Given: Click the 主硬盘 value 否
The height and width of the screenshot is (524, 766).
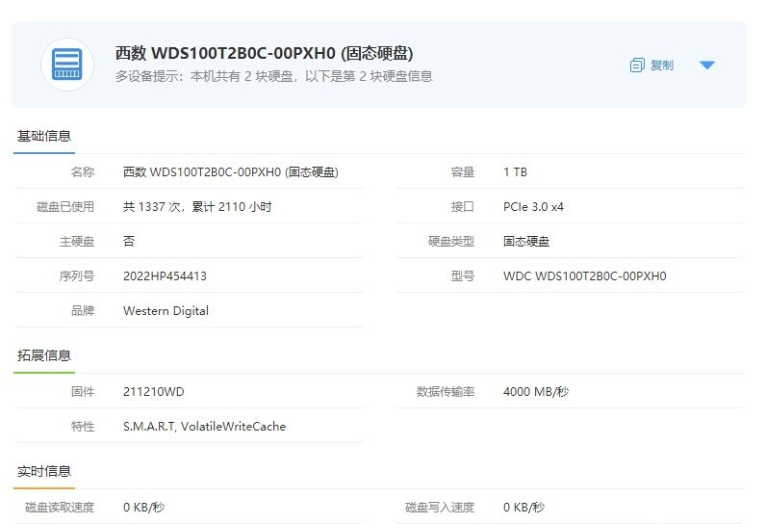Looking at the screenshot, I should 129,242.
